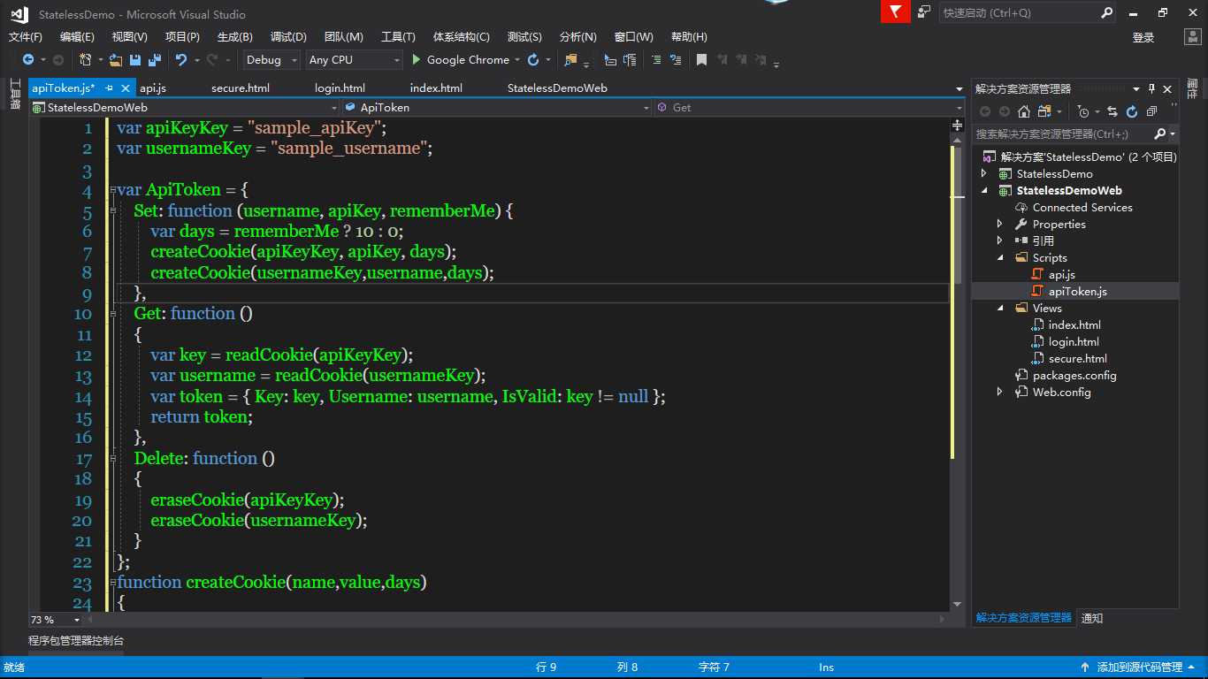Screen dimensions: 1208x679
Task: Open the 调试(D) menu
Action: [x=288, y=37]
